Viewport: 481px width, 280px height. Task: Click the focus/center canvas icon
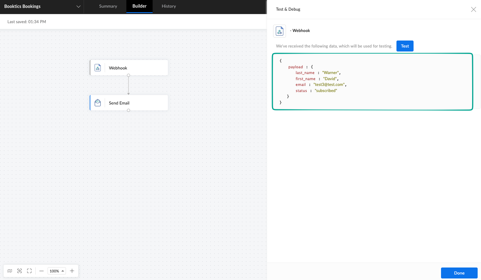pos(20,271)
